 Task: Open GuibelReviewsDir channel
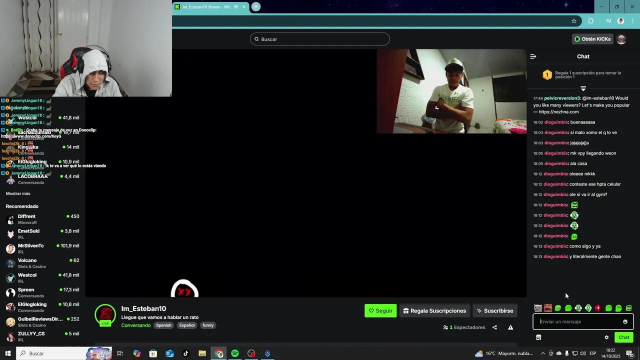point(42,322)
